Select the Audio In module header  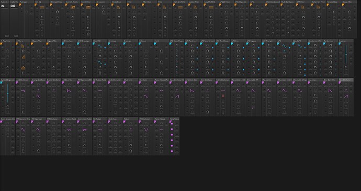pyautogui.click(x=5, y=2)
